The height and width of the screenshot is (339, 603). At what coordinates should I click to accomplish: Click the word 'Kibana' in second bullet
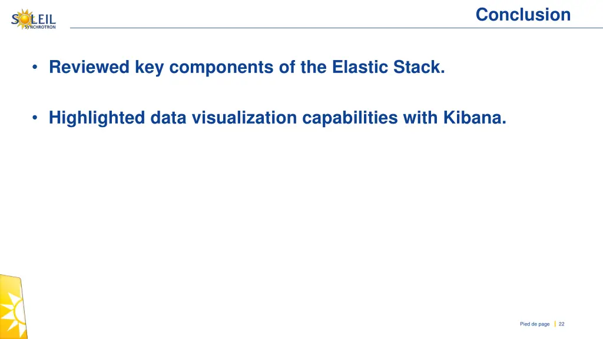[475, 117]
